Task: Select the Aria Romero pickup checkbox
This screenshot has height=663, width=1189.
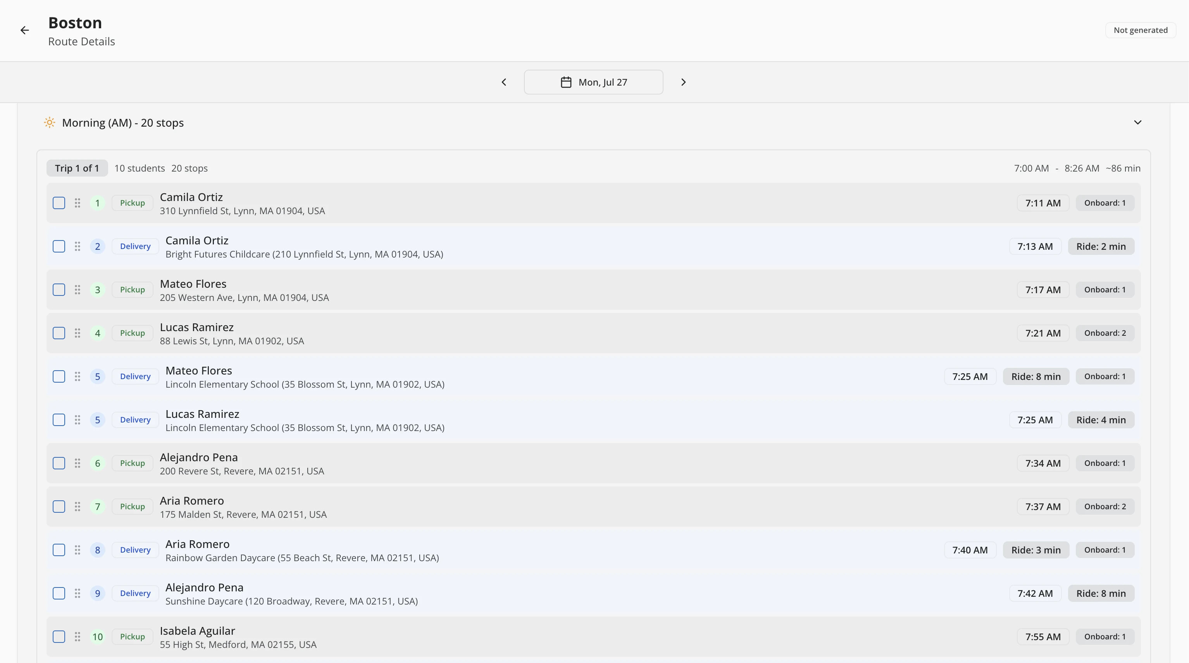Action: (59, 507)
